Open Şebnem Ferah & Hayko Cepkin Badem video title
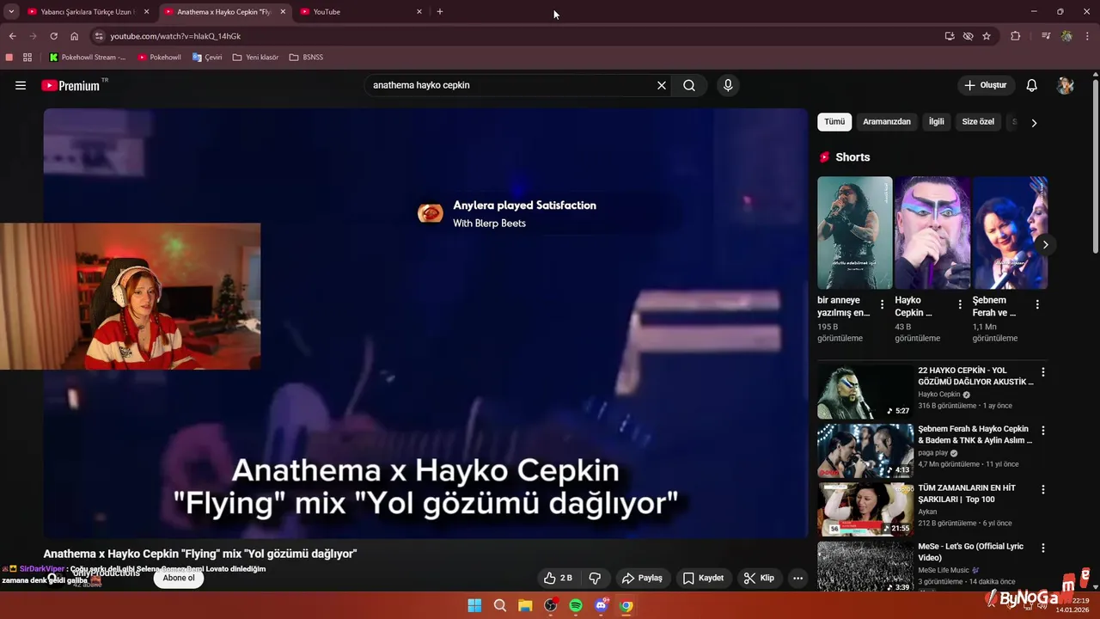The image size is (1100, 619). point(975,434)
